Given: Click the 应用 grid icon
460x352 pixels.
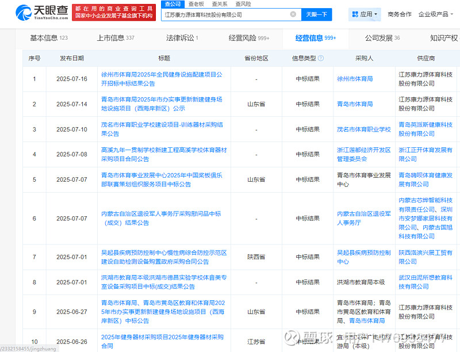Looking at the screenshot, I should 355,14.
